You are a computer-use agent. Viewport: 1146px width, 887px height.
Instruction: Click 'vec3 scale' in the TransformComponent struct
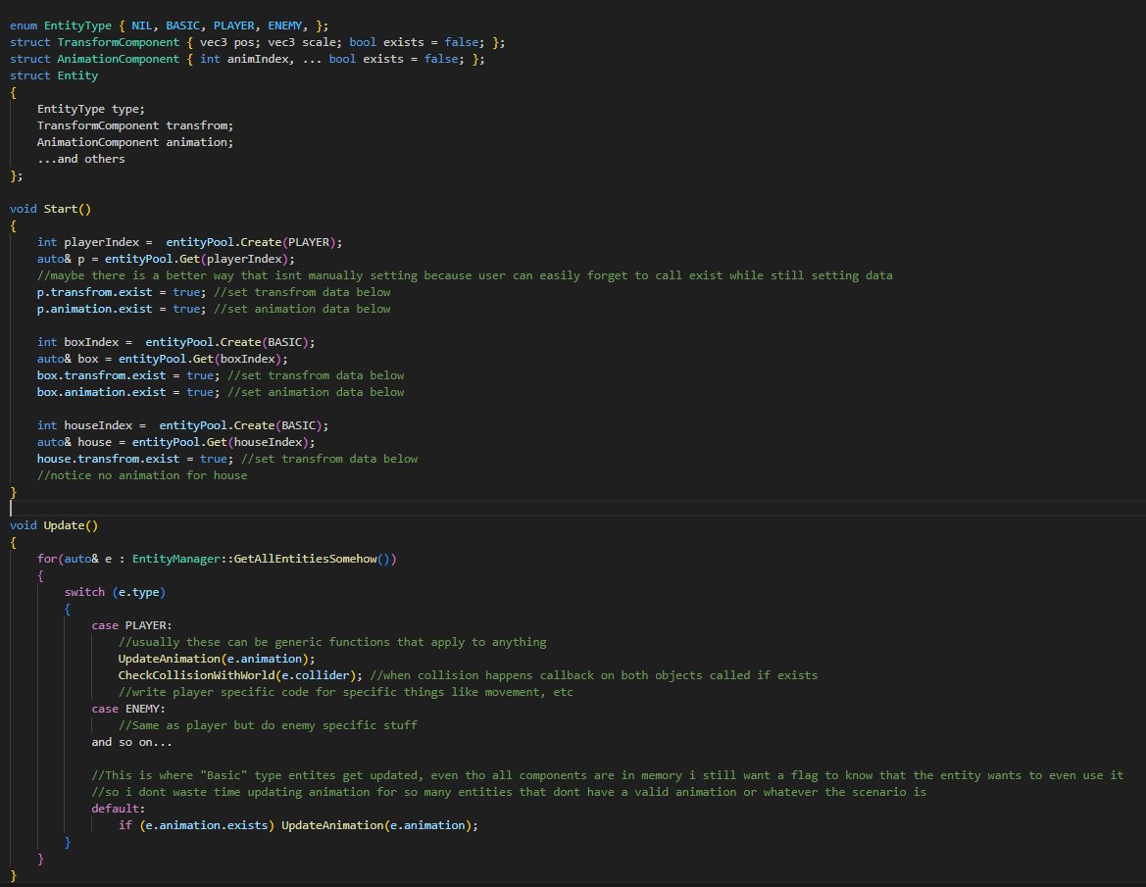[302, 42]
